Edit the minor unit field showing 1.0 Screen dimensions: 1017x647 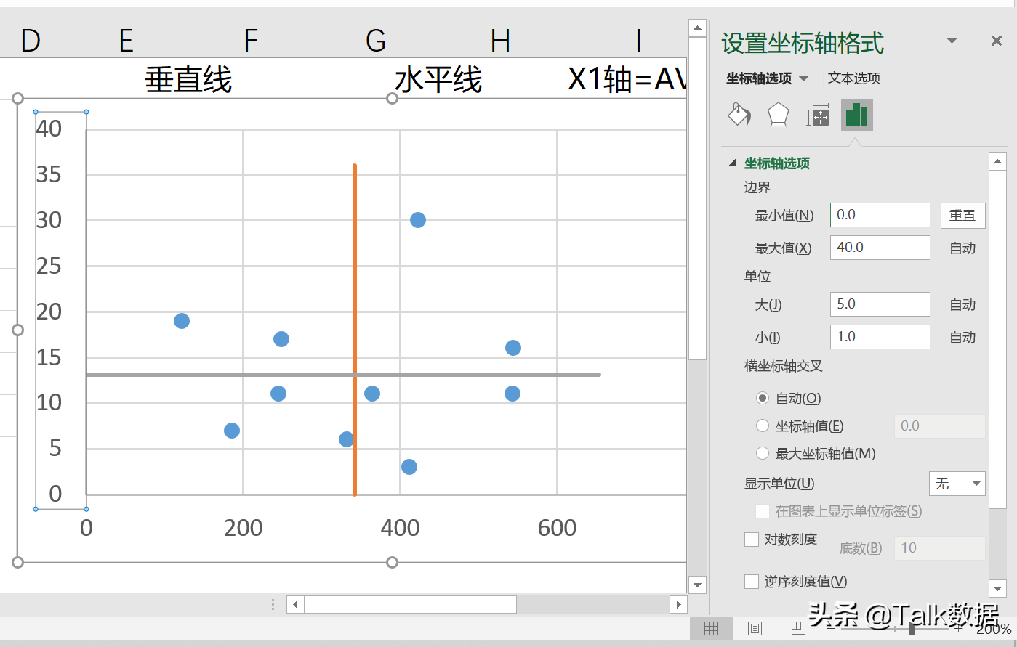pyautogui.click(x=880, y=337)
